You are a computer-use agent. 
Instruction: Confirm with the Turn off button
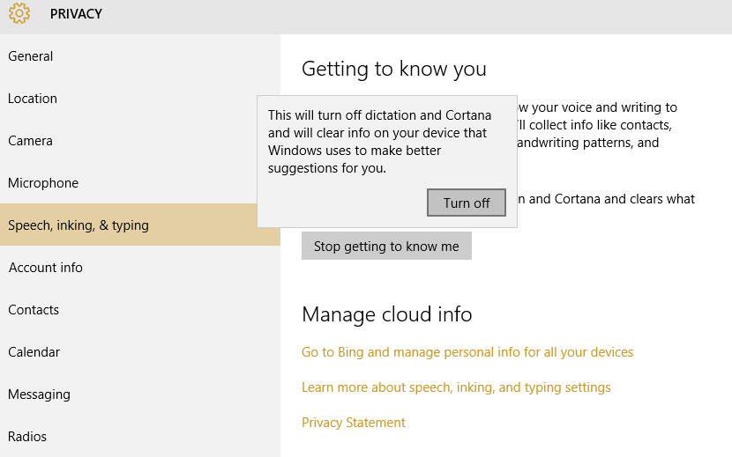click(467, 203)
